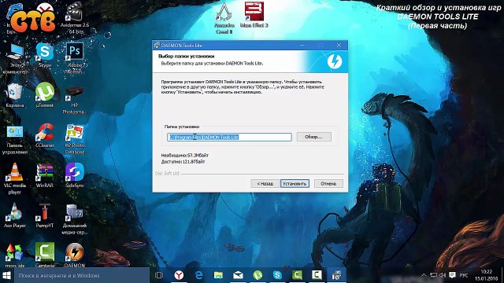Viewport: 504px width, 283px height.
Task: Cancel installation with the Отмена button
Action: tap(328, 183)
